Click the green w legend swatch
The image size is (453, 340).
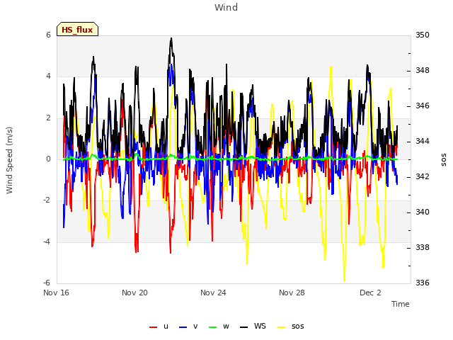point(212,327)
